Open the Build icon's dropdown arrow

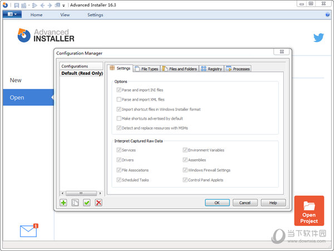[29, 5]
